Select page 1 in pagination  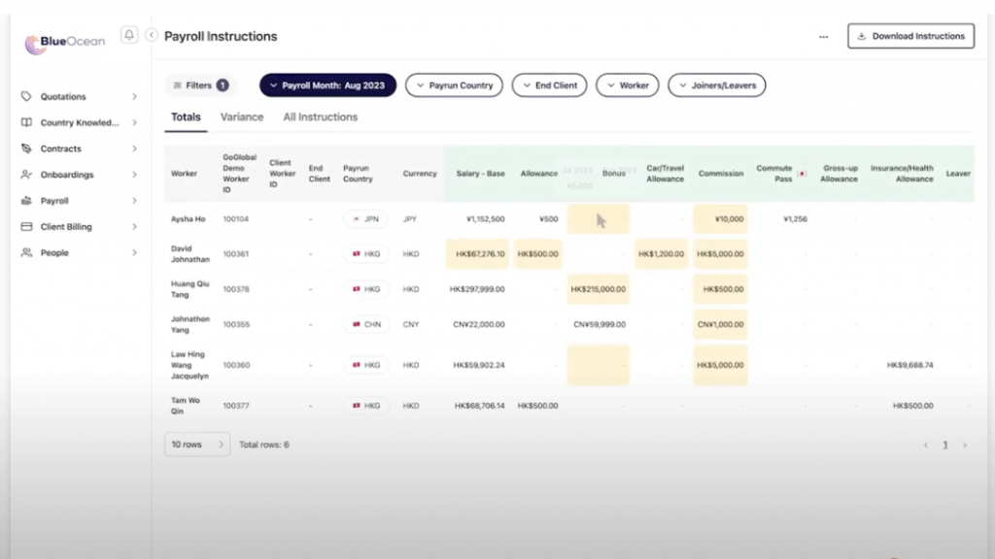pyautogui.click(x=944, y=444)
